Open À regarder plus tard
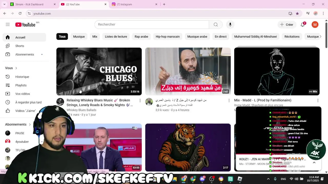This screenshot has width=328, height=184. (25, 102)
